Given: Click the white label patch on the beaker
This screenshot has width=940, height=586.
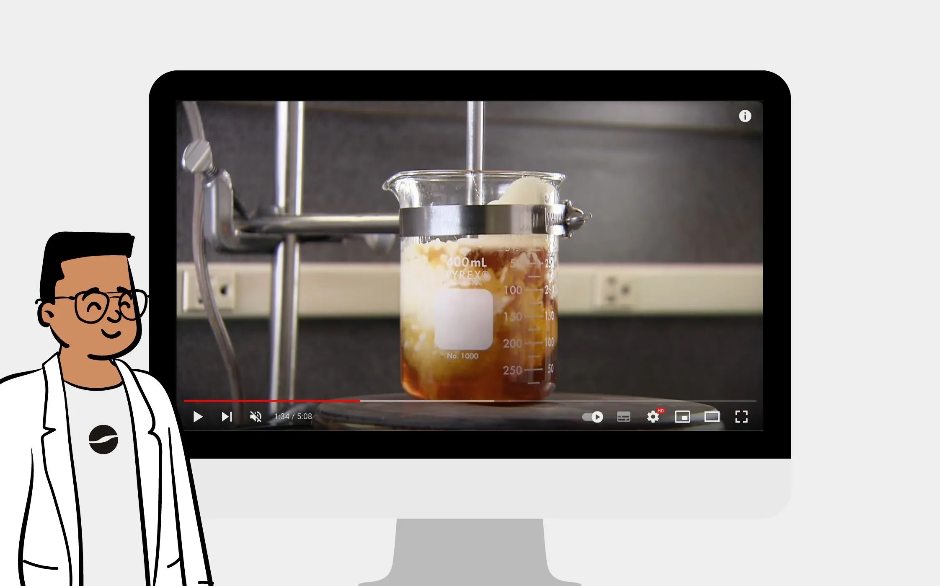Looking at the screenshot, I should [463, 319].
